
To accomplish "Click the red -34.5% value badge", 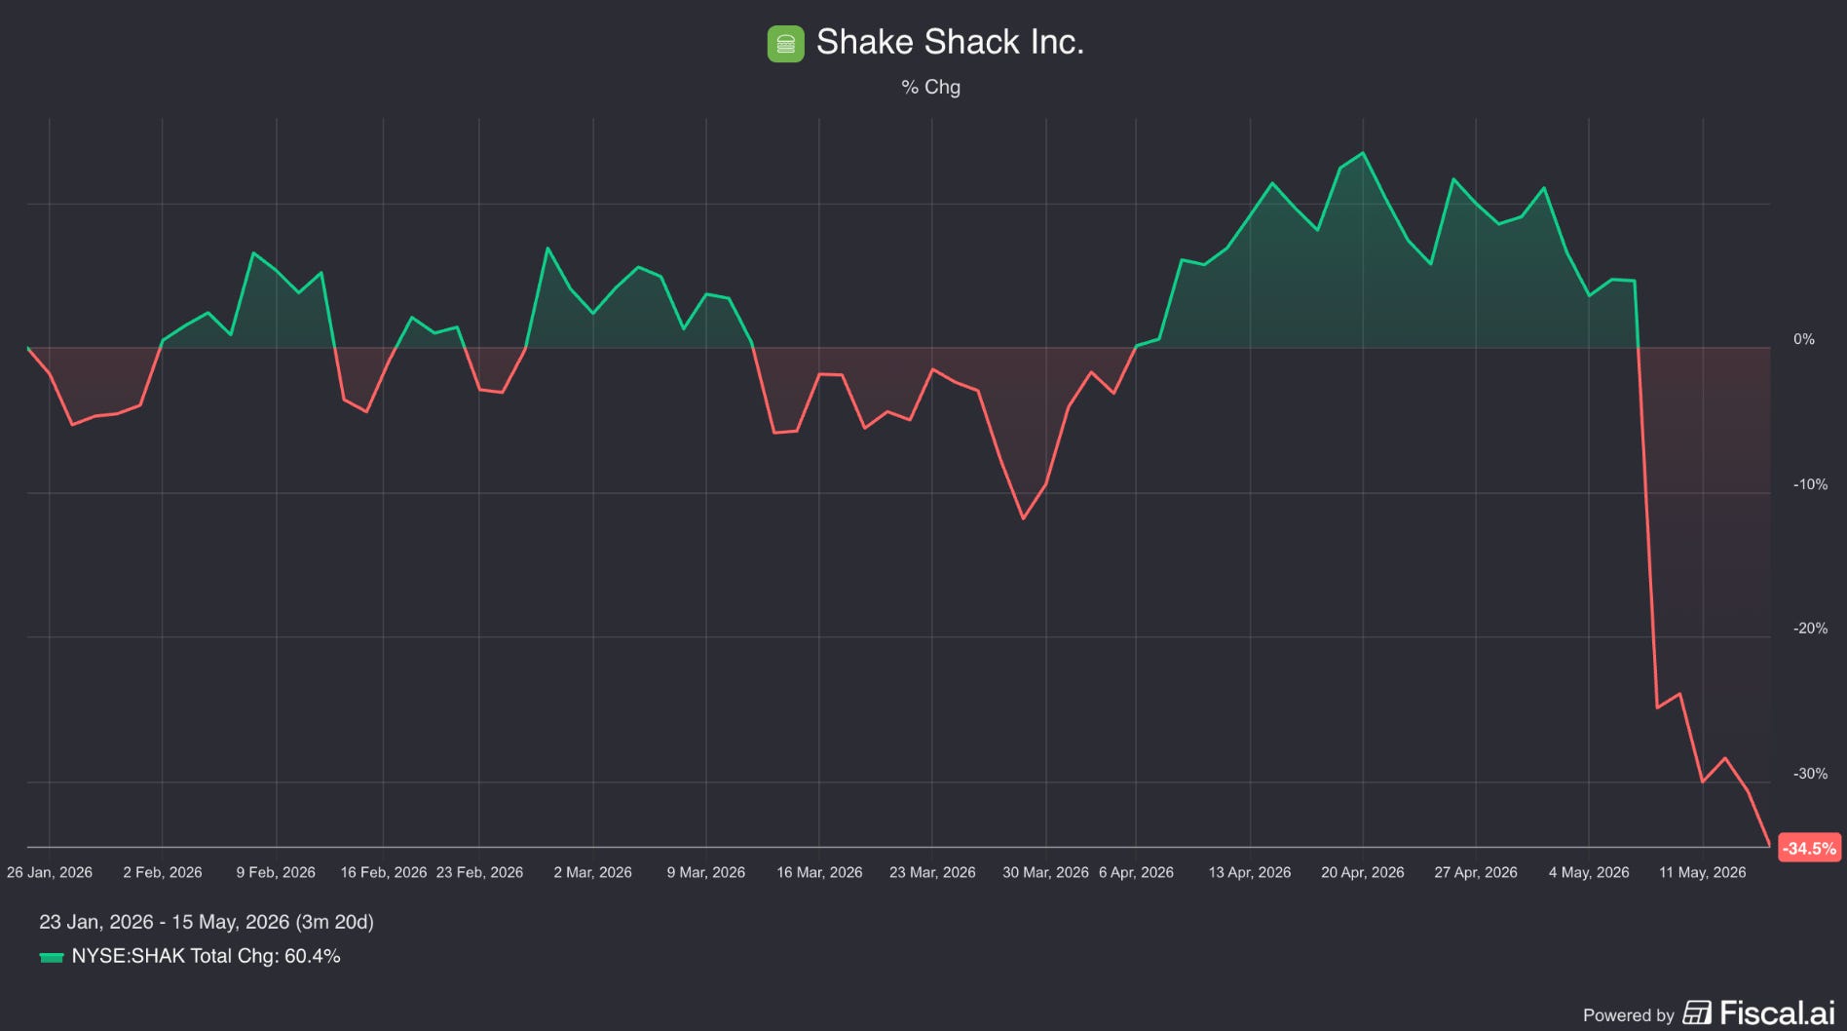I will point(1809,848).
